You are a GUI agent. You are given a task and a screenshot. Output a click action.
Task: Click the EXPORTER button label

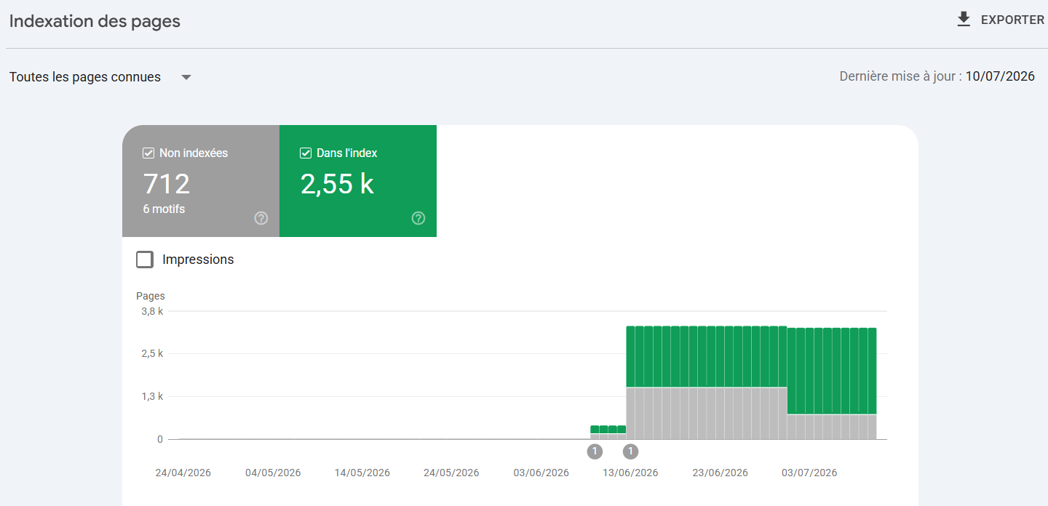pos(1012,20)
